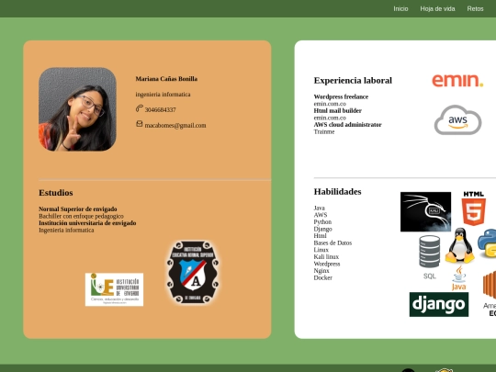The image size is (496, 372).
Task: Click Normal Superior de envigado text
Action: pyautogui.click(x=78, y=209)
